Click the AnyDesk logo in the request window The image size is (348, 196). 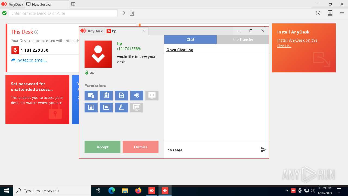pos(91,31)
